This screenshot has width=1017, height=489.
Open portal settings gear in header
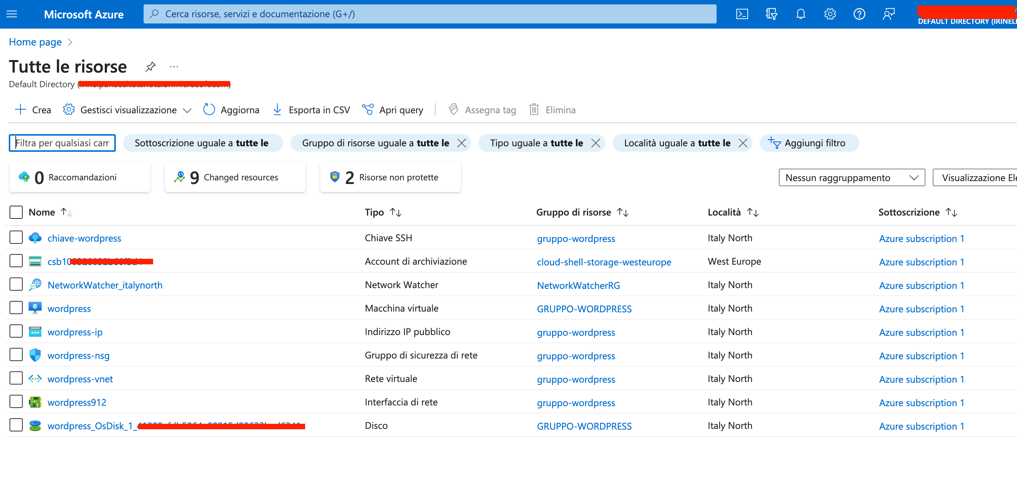click(x=830, y=14)
